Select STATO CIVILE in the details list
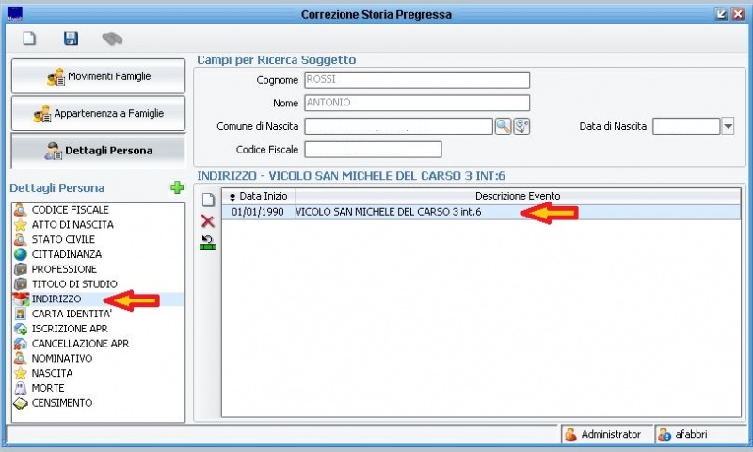753x452 pixels. pos(63,239)
